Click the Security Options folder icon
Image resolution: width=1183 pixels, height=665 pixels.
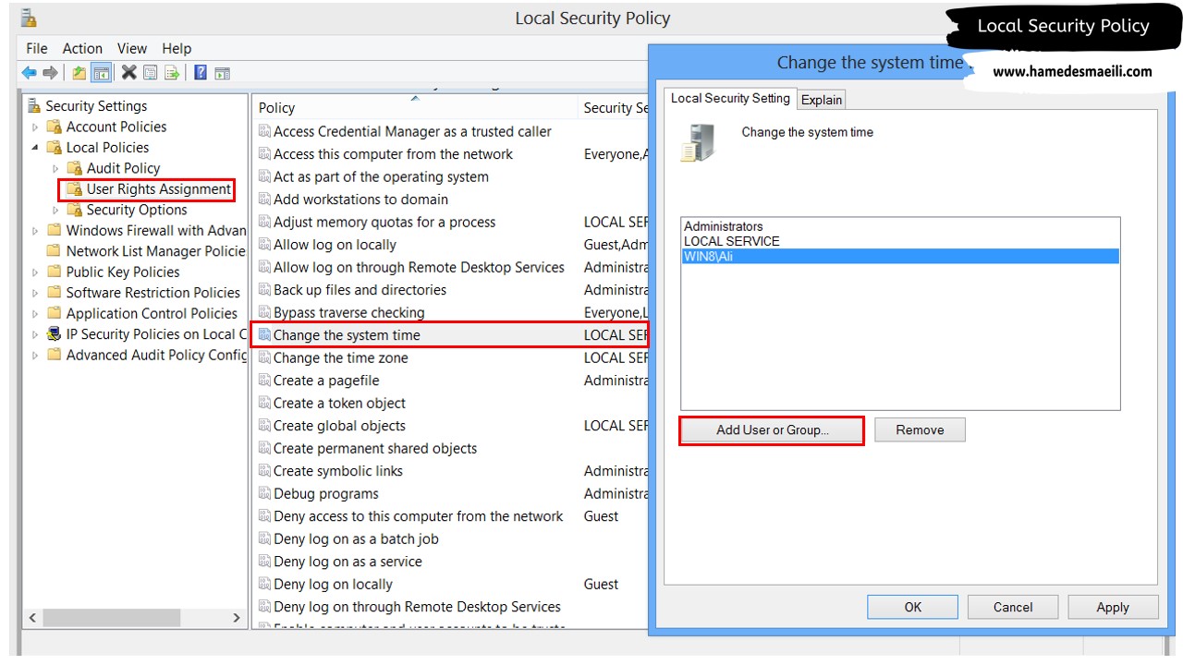pyautogui.click(x=75, y=210)
